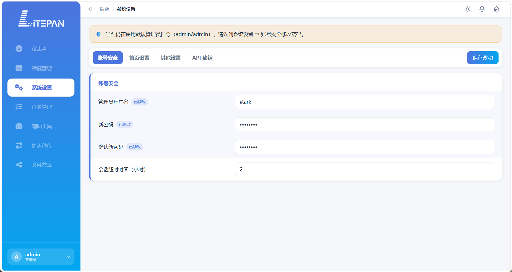The image size is (512, 272).
Task: Click the admin username in sidebar footer
Action: tap(33, 254)
